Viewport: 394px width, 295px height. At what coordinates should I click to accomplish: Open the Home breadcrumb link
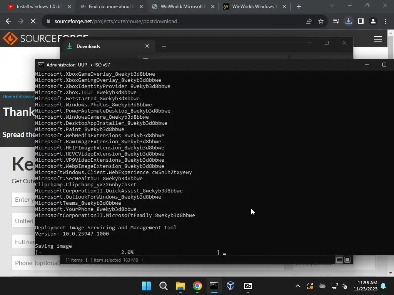tap(9, 96)
